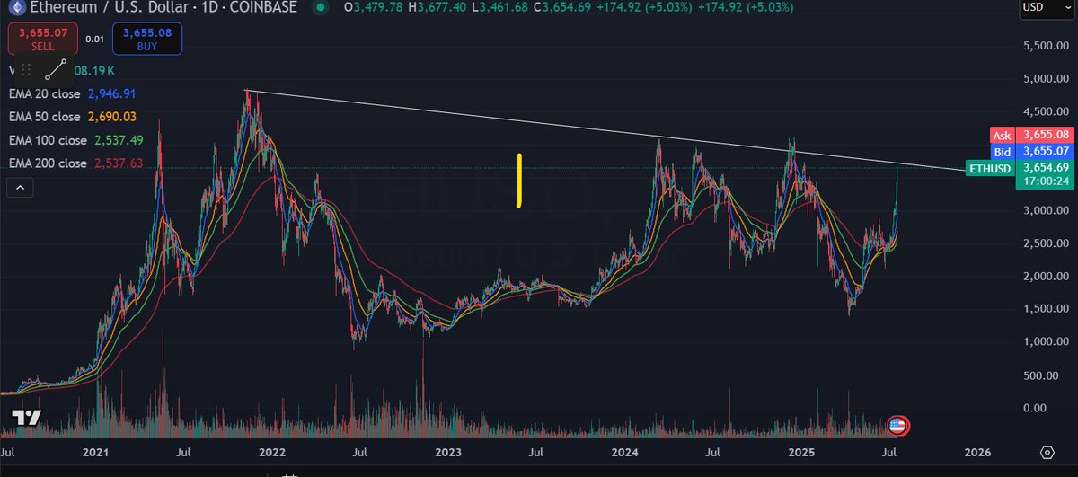Click the EMA 200 value 2,537.63
The image size is (1078, 477).
coord(119,163)
